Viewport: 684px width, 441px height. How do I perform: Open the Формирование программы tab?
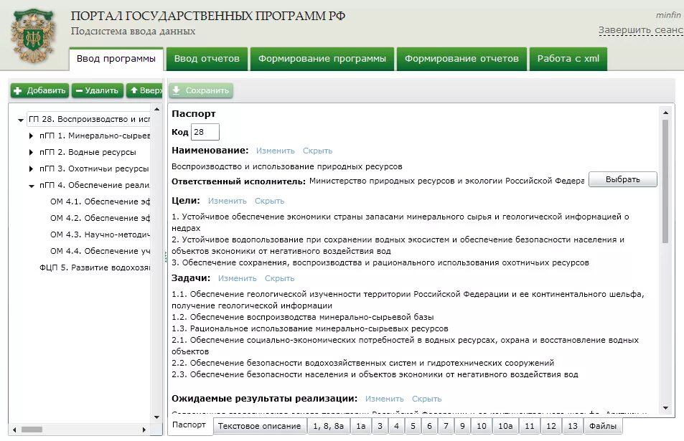point(322,59)
